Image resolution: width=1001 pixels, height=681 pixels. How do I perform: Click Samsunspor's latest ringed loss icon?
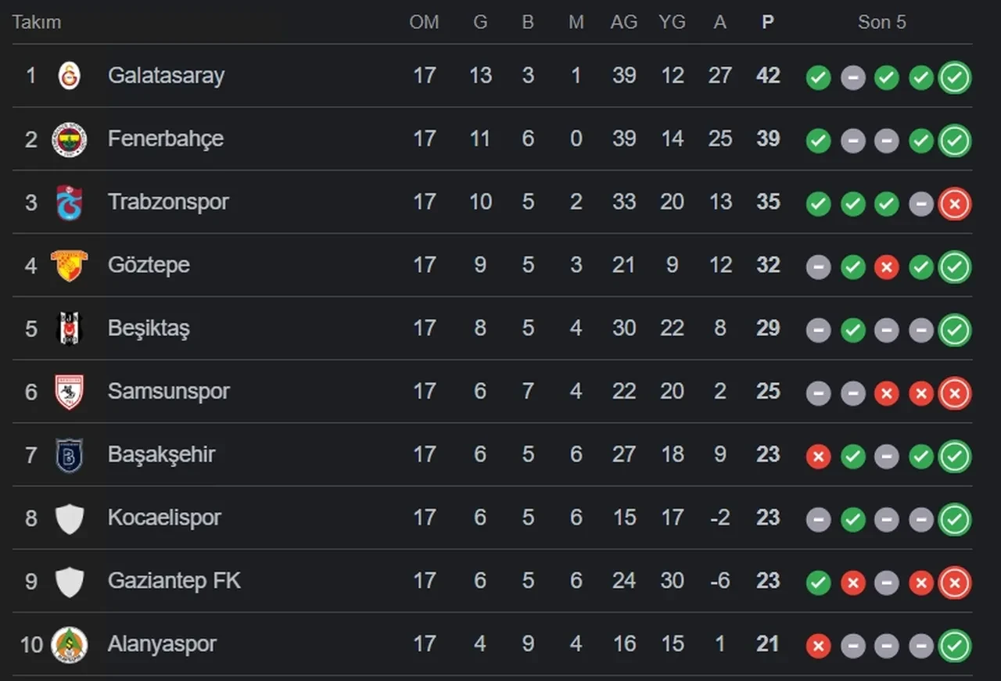[x=955, y=393]
